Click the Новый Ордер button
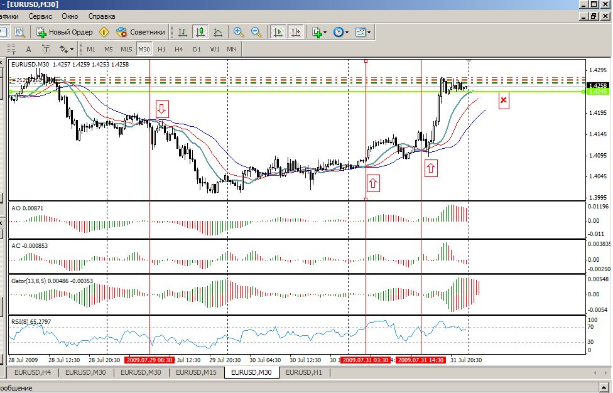The image size is (613, 393). point(65,32)
